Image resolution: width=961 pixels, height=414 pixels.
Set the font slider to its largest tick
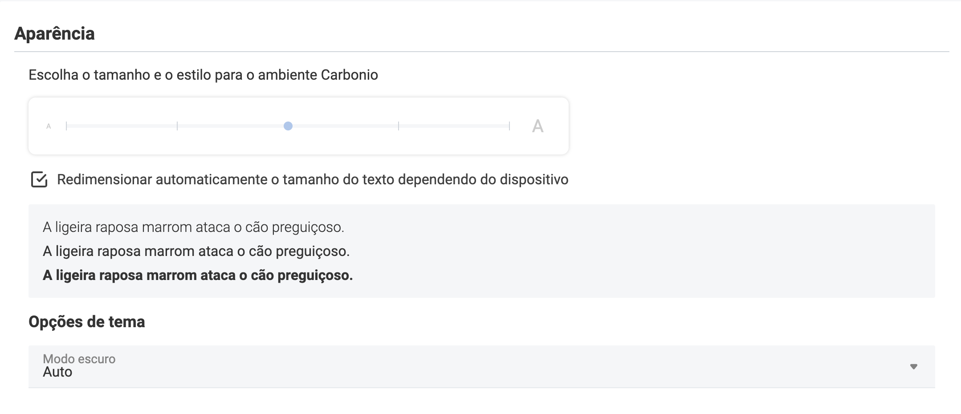coord(509,126)
